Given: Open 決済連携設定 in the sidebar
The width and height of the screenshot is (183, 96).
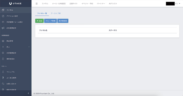Looking at the screenshot, I should point(16,53).
